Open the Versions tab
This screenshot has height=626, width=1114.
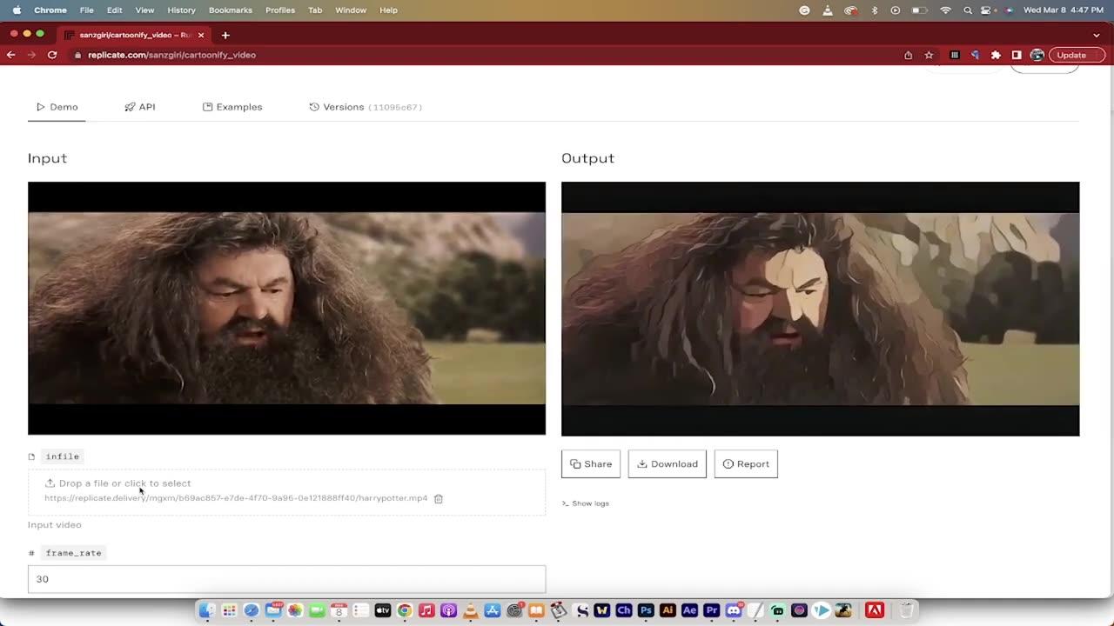click(366, 107)
